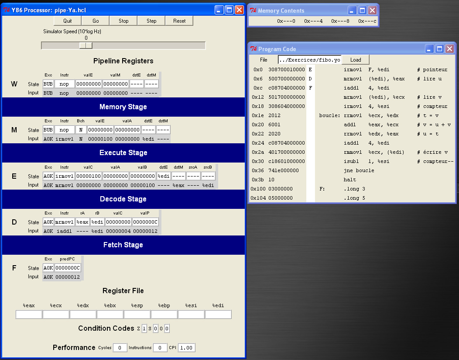Select the boucle label line at 0x1e
The height and width of the screenshot is (360, 459).
(352, 115)
